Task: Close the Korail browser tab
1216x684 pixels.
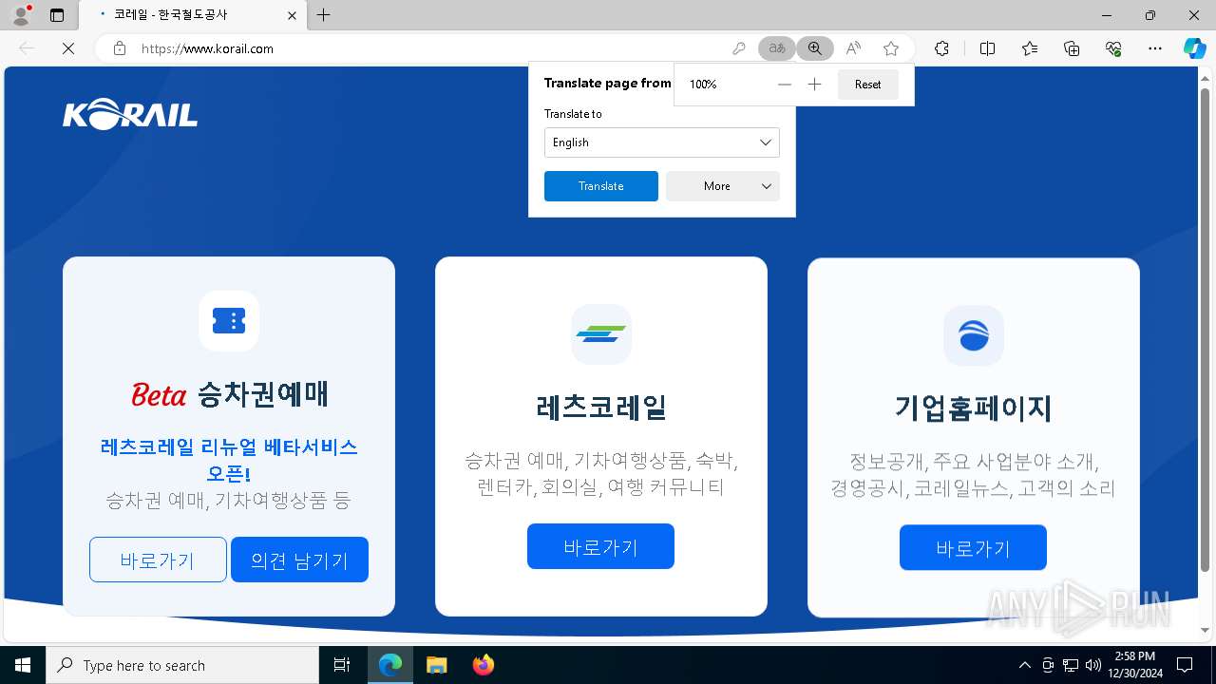Action: pyautogui.click(x=293, y=15)
